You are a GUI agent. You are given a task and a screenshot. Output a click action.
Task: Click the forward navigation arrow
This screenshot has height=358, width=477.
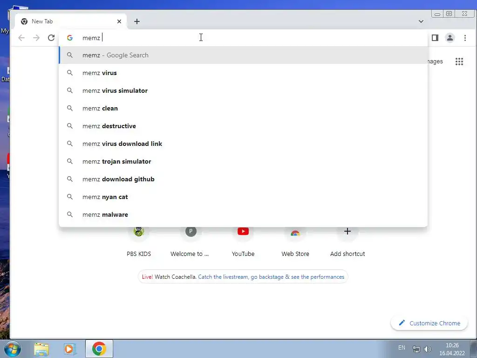tap(36, 38)
